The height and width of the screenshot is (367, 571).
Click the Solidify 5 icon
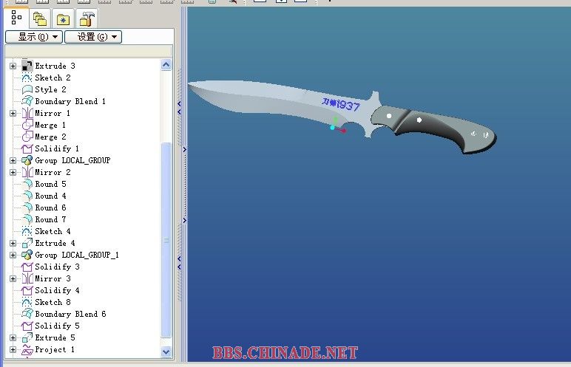(x=27, y=326)
